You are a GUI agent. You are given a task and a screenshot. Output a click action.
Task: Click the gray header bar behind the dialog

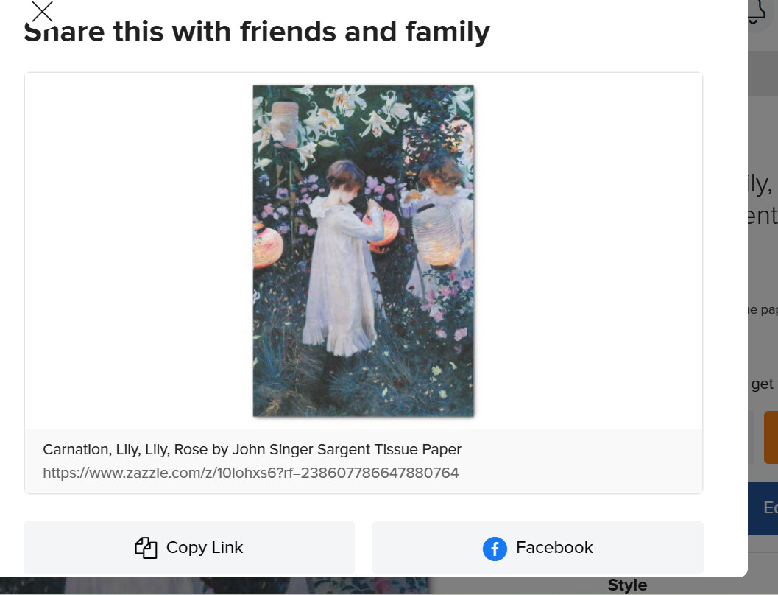[763, 72]
